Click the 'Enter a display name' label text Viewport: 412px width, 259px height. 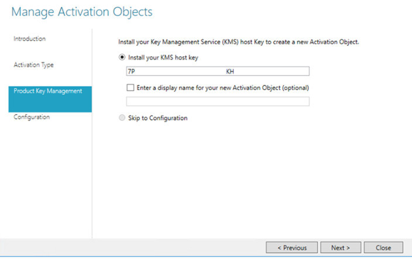223,87
